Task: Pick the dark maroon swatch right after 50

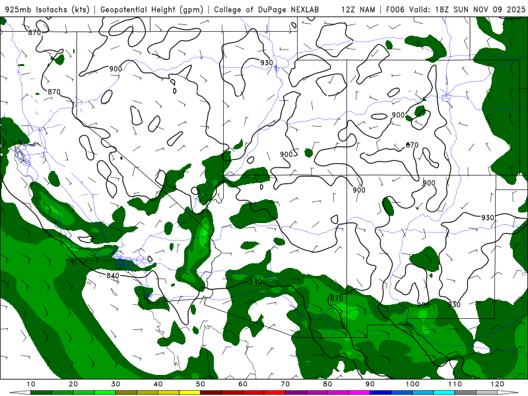Action: click(211, 393)
